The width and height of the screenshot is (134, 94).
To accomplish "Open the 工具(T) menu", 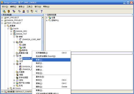I will click(29, 7).
